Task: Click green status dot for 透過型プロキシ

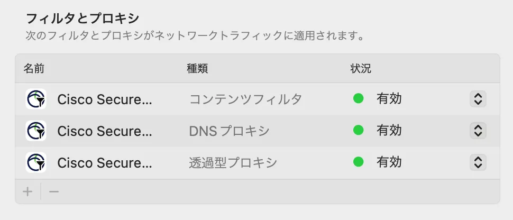Action: click(x=359, y=162)
